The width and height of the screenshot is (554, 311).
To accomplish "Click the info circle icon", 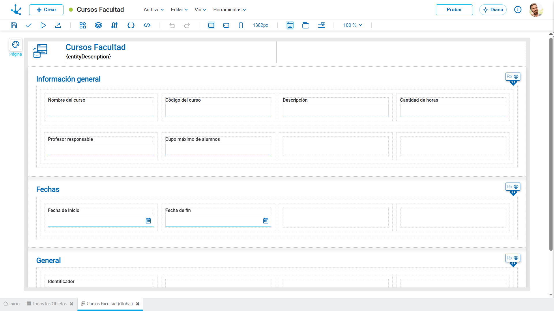I will pos(518,10).
